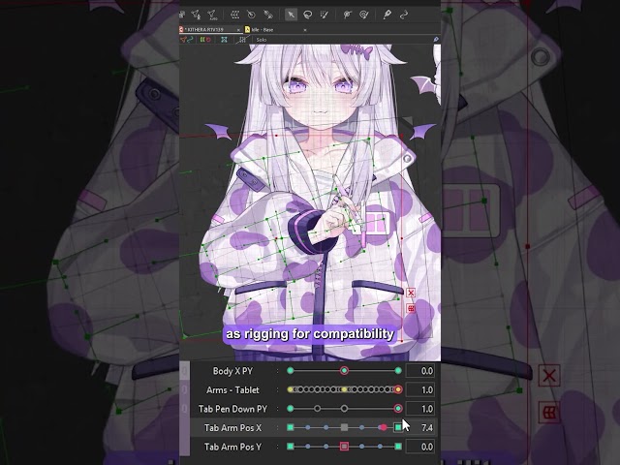Select the Tab Arm Pos Y parameter label

pyautogui.click(x=232, y=447)
